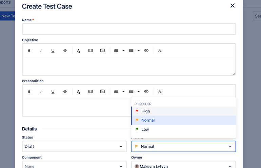Insert bullet list in Precondition editor
The height and width of the screenshot is (168, 261).
point(131,91)
